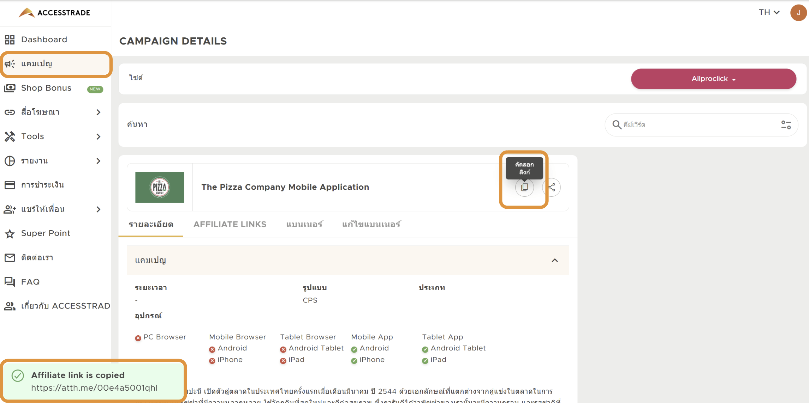Image resolution: width=809 pixels, height=403 pixels.
Task: Click iPad under Tablet Browser
Action: 292,360
